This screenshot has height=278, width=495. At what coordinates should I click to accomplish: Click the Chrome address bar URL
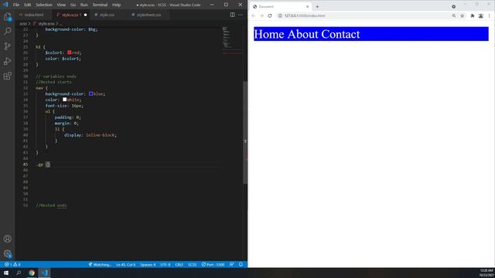[x=305, y=15]
